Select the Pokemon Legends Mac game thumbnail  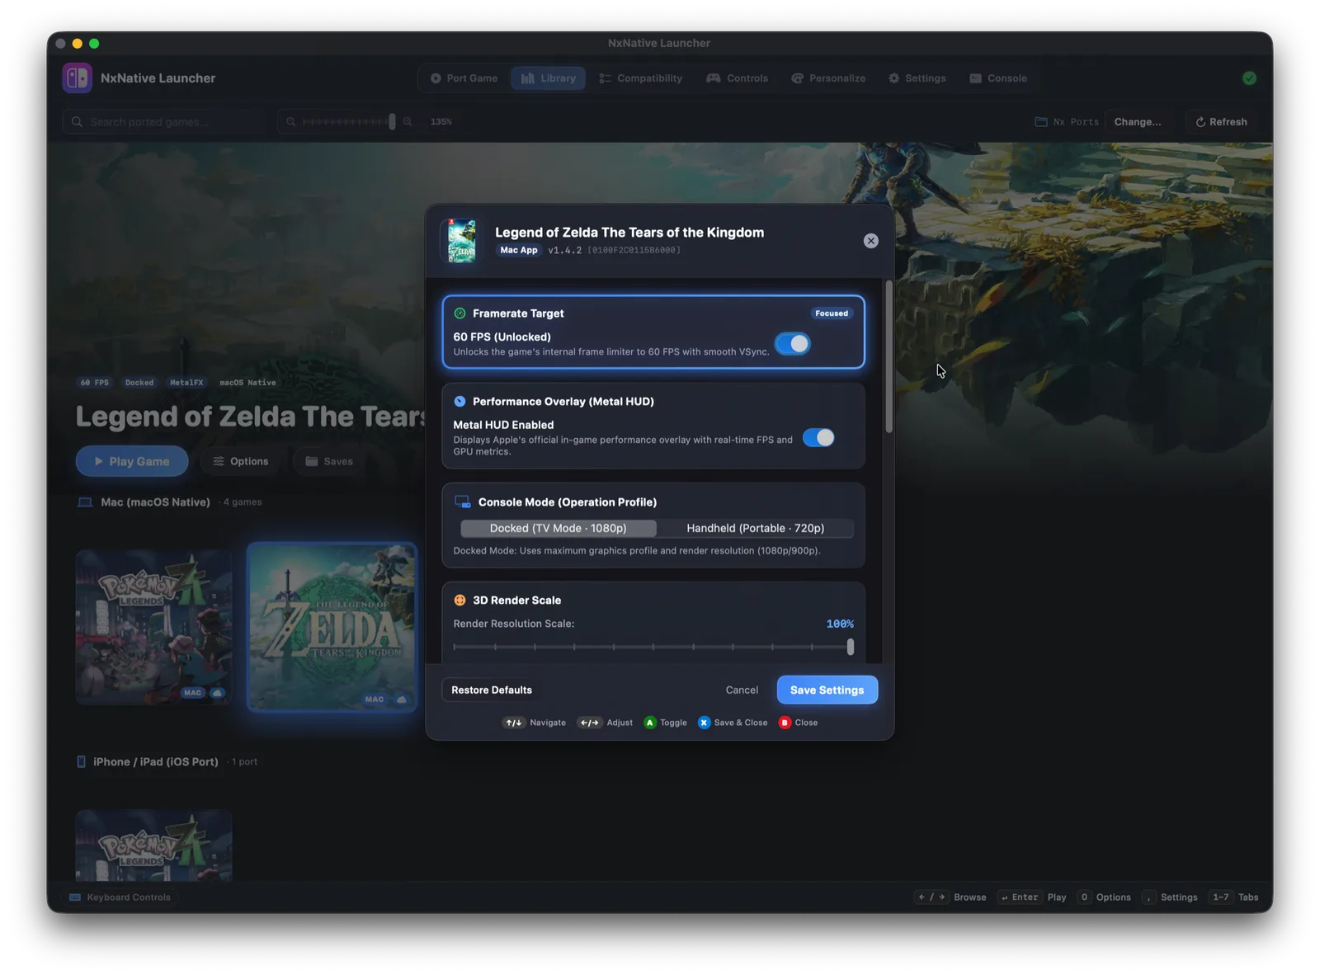[153, 628]
